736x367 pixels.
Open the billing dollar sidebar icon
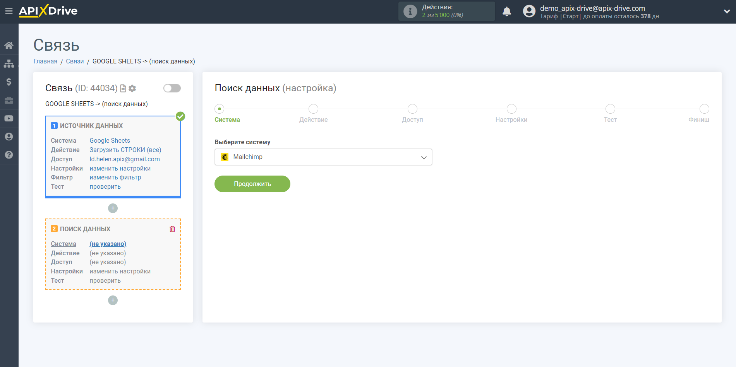pyautogui.click(x=9, y=82)
